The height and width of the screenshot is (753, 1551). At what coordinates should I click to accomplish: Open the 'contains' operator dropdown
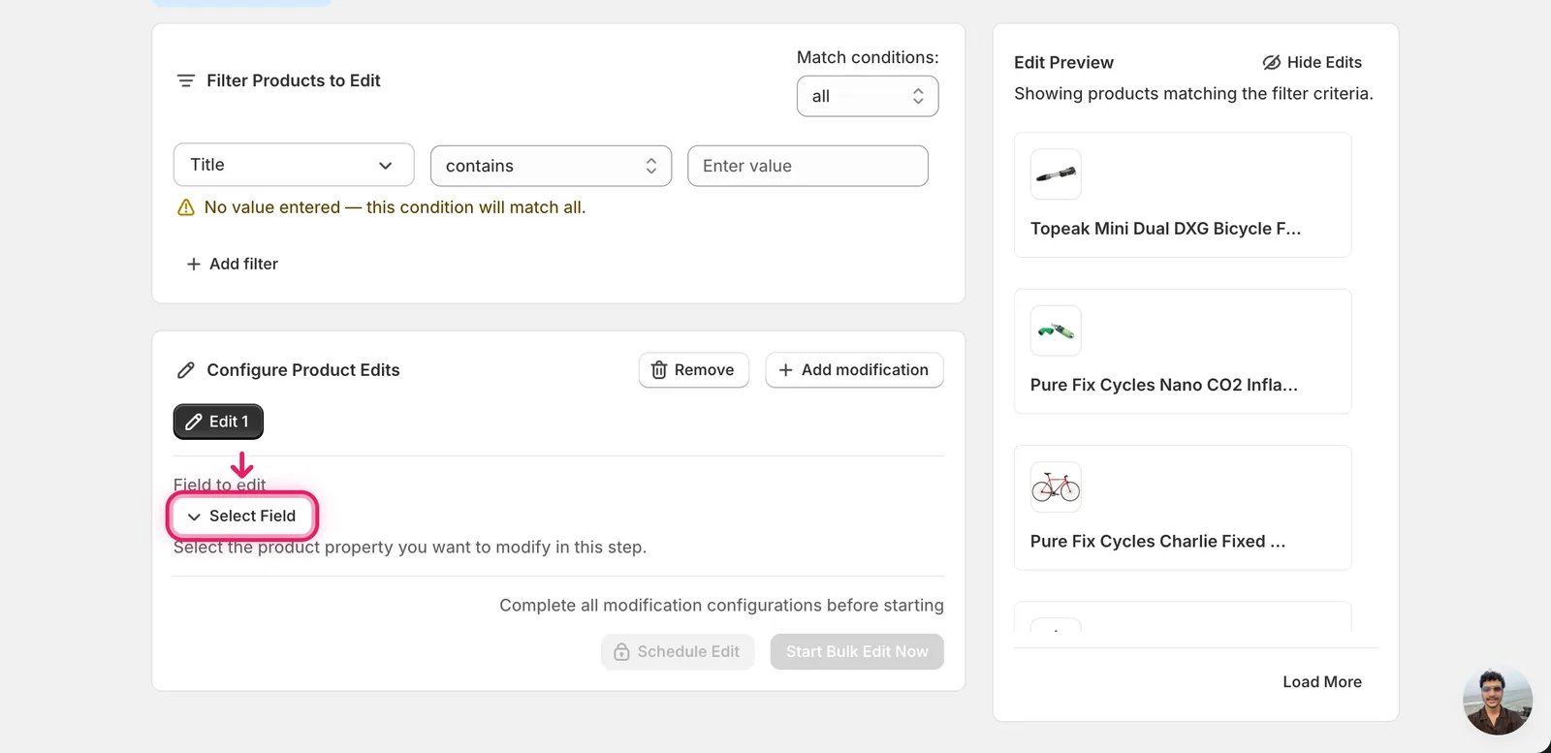pyautogui.click(x=551, y=166)
